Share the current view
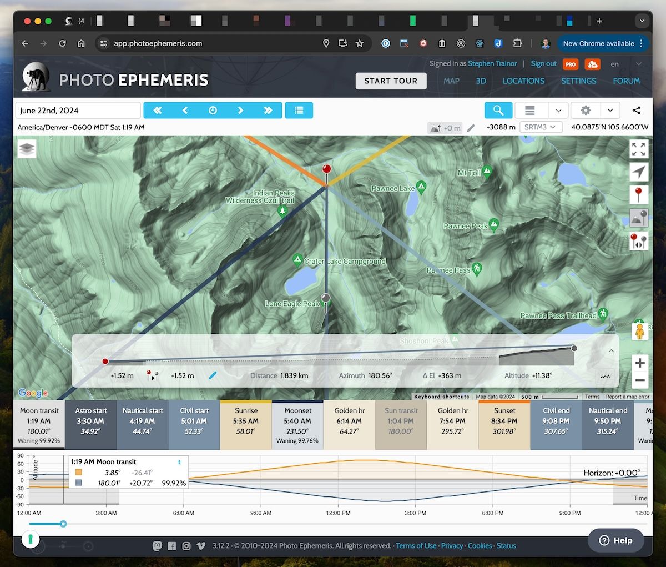This screenshot has height=567, width=666. (636, 110)
